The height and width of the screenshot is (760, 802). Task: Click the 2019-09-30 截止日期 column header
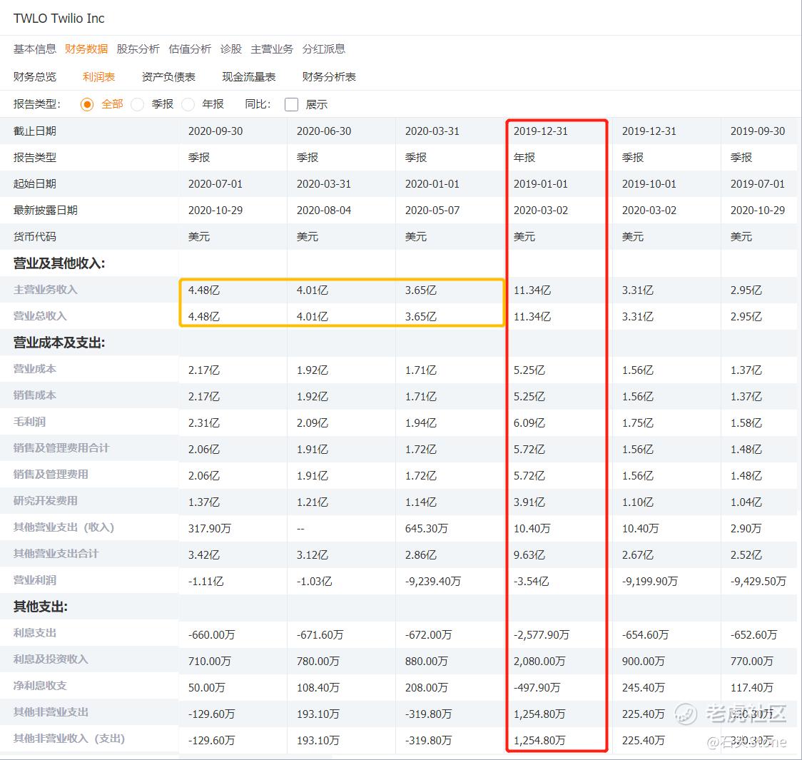pos(758,131)
